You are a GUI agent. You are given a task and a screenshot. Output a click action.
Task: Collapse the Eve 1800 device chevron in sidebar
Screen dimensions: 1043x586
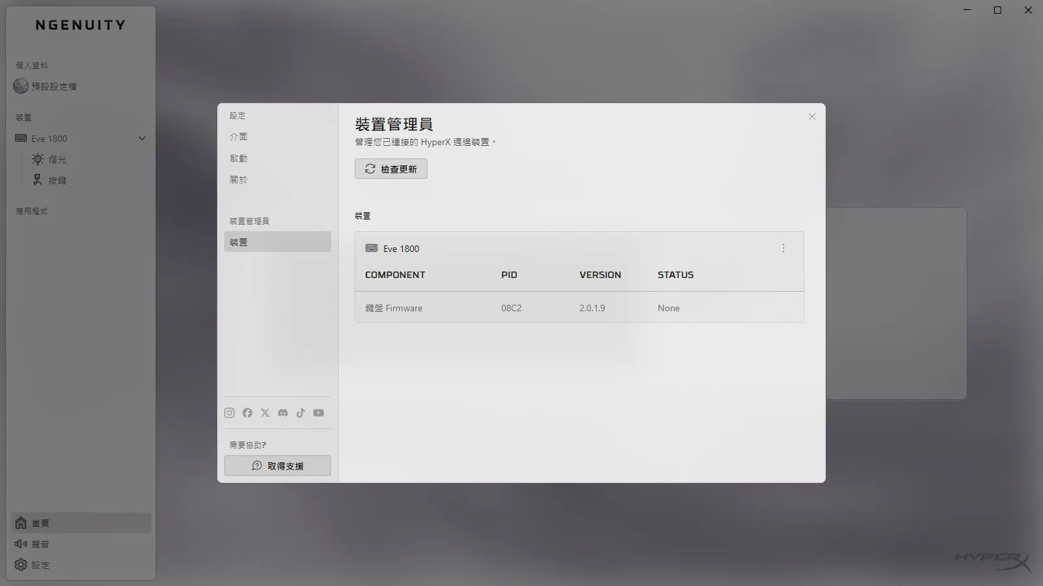(x=142, y=138)
